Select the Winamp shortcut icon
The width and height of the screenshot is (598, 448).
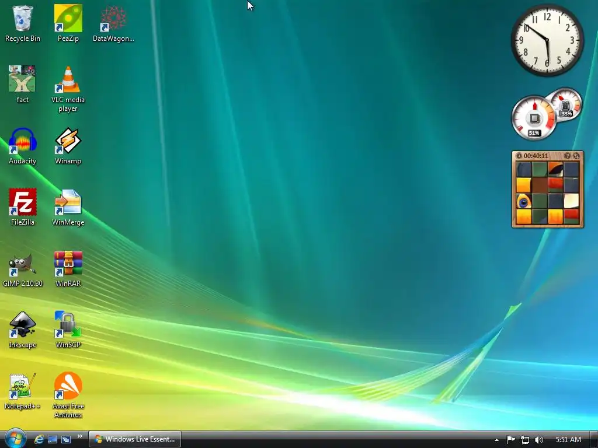click(x=68, y=146)
